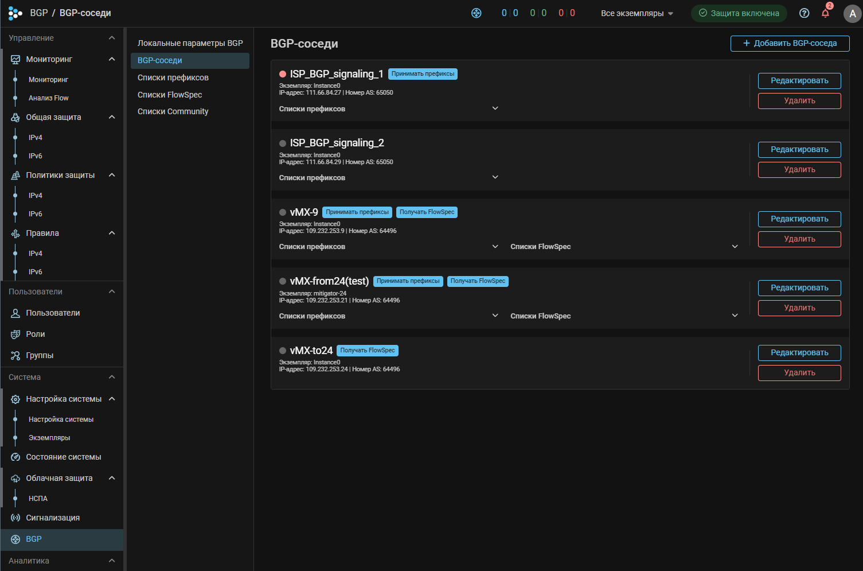The width and height of the screenshot is (863, 571).
Task: Open the help question mark icon
Action: pyautogui.click(x=804, y=13)
